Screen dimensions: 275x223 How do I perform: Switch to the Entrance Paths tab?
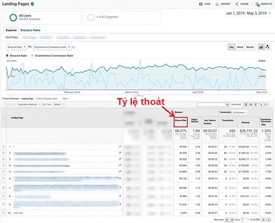tap(30, 30)
